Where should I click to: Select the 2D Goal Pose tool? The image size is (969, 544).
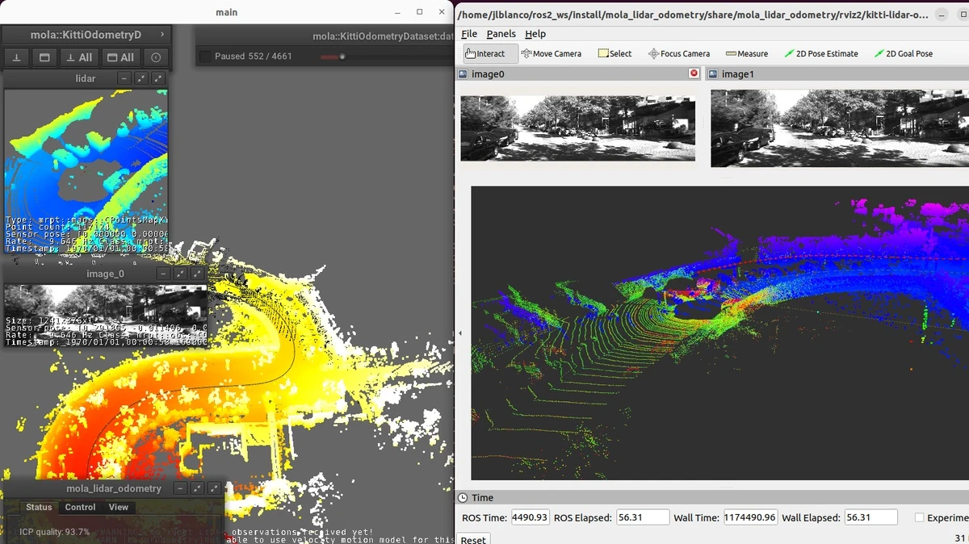coord(903,53)
